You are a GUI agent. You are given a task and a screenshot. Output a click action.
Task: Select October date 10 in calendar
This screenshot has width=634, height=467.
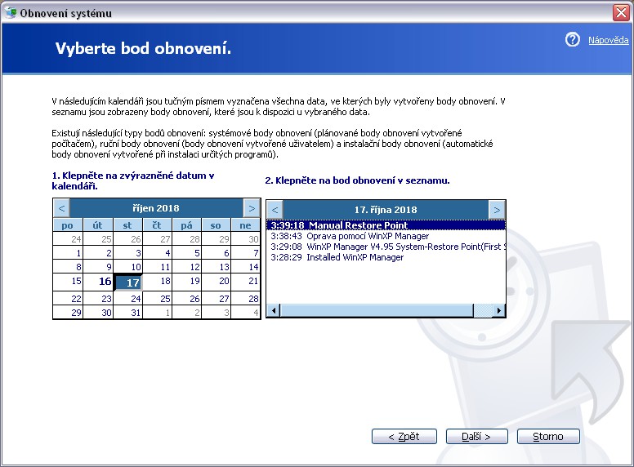click(x=127, y=267)
